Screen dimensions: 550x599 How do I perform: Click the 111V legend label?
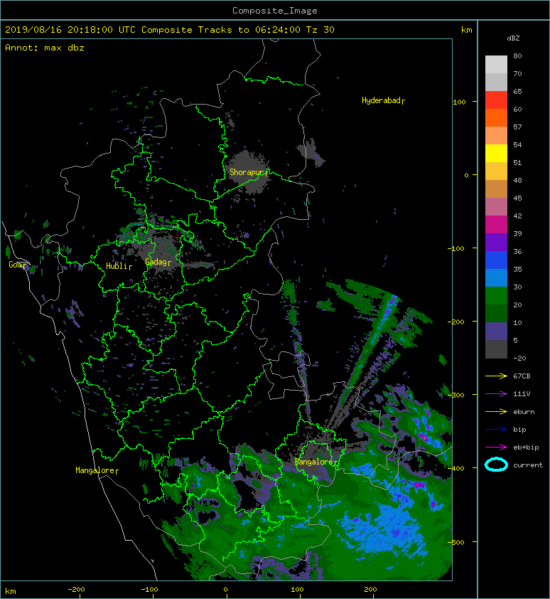(x=522, y=394)
